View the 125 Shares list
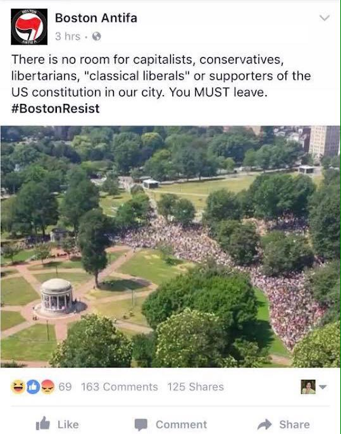The height and width of the screenshot is (434, 341). [195, 387]
